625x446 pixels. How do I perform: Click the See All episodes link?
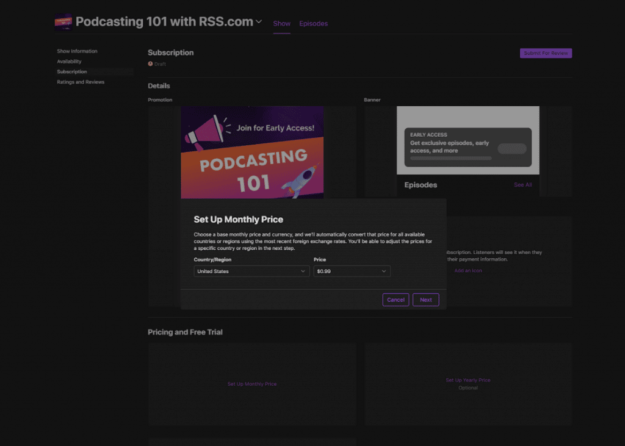click(522, 185)
